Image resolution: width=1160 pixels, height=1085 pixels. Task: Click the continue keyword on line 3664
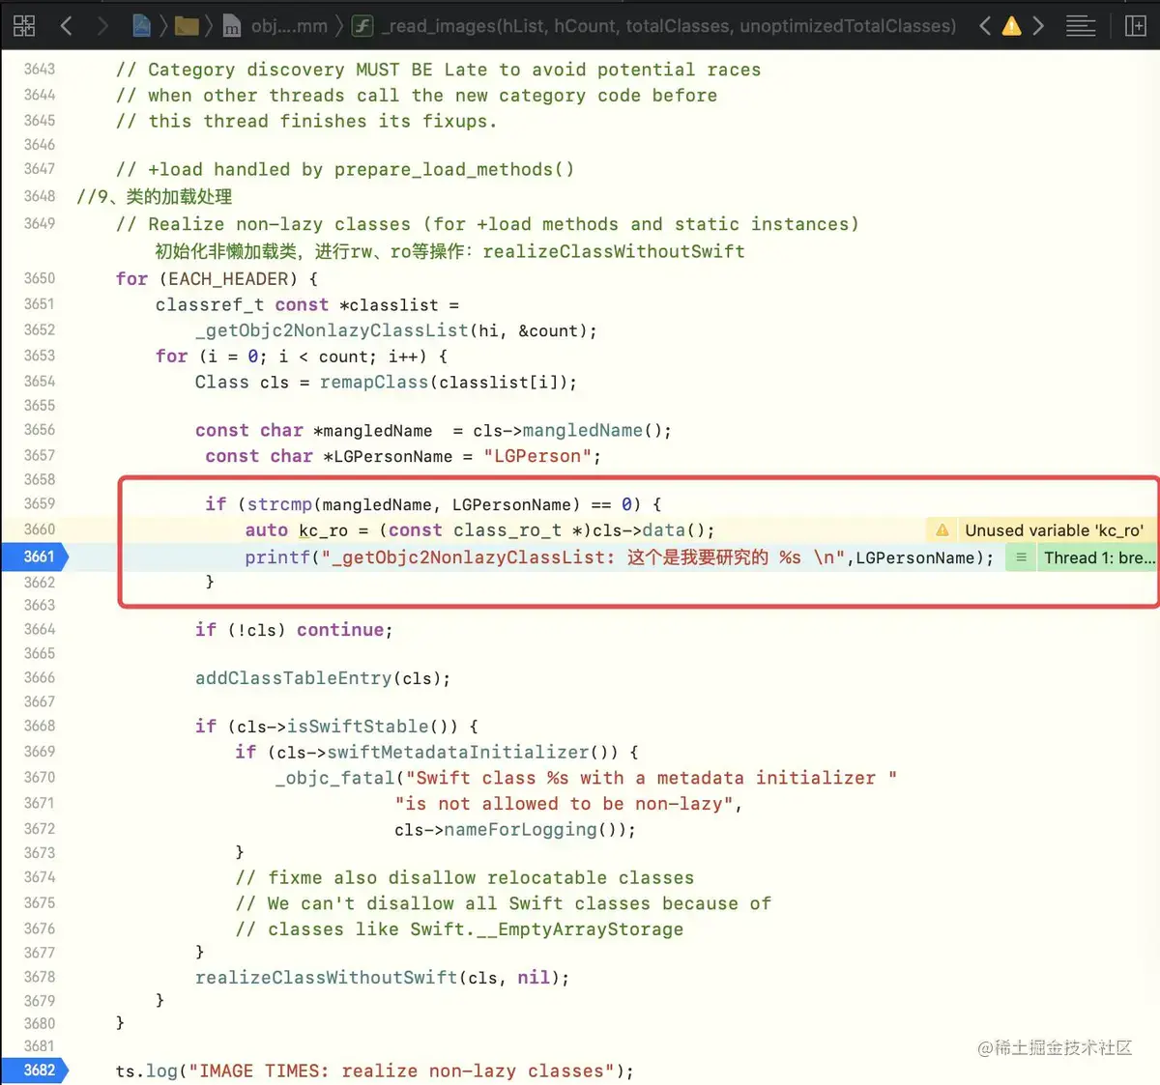click(340, 630)
